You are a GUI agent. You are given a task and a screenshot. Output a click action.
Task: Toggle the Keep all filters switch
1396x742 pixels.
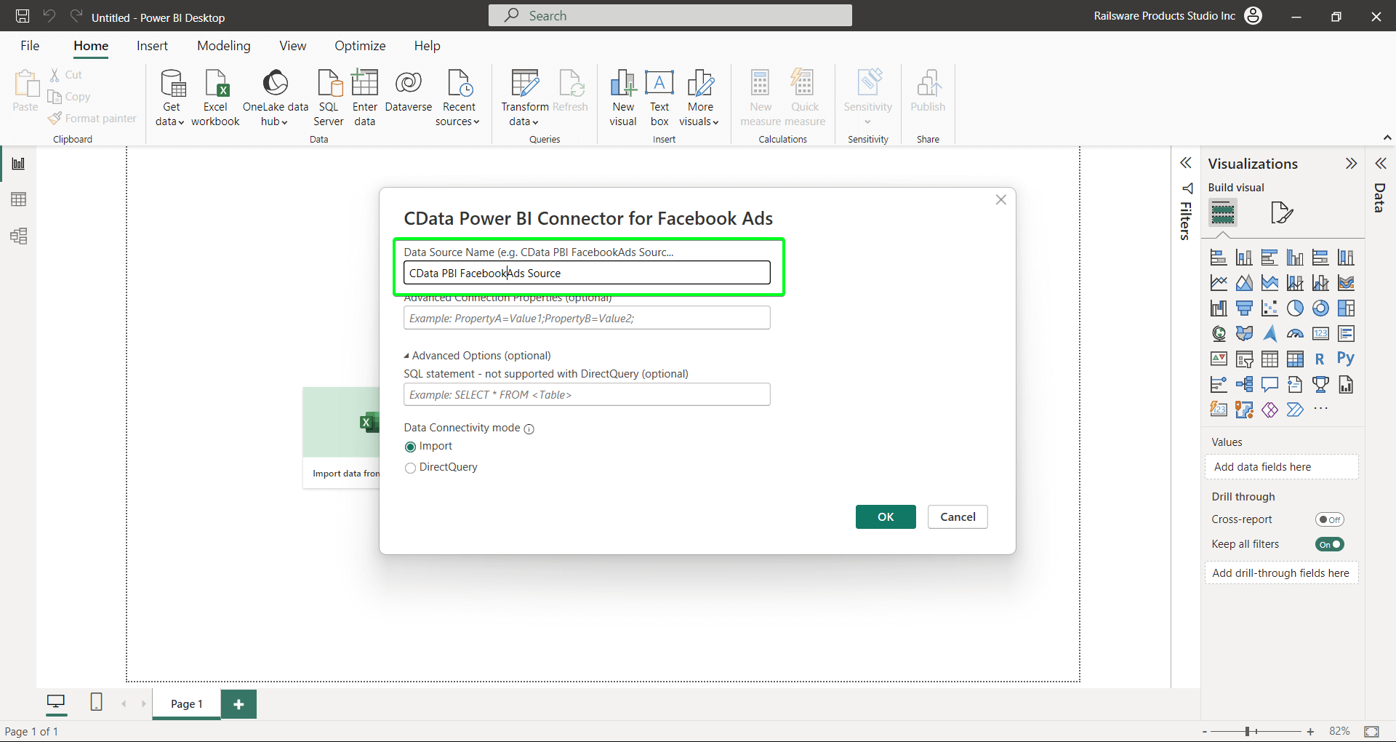[x=1329, y=544]
